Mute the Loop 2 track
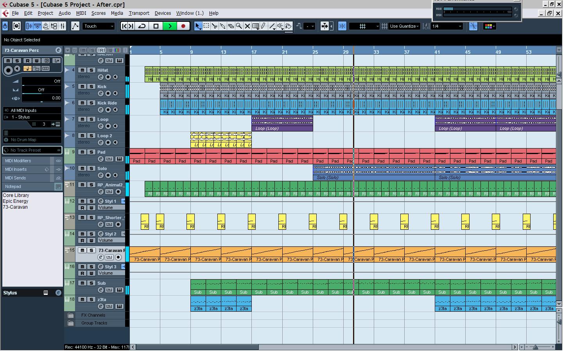The width and height of the screenshot is (563, 351). (82, 136)
